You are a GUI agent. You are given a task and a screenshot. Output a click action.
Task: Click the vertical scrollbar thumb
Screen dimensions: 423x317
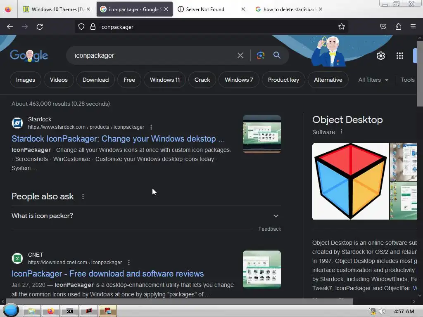(420, 74)
